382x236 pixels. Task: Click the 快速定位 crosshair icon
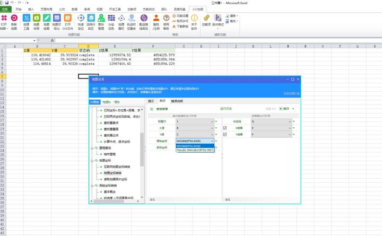tap(81, 18)
